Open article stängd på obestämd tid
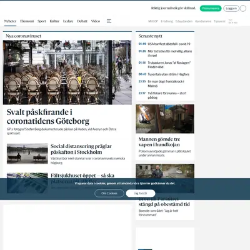Screen dimensions: 250x250 pos(164,204)
